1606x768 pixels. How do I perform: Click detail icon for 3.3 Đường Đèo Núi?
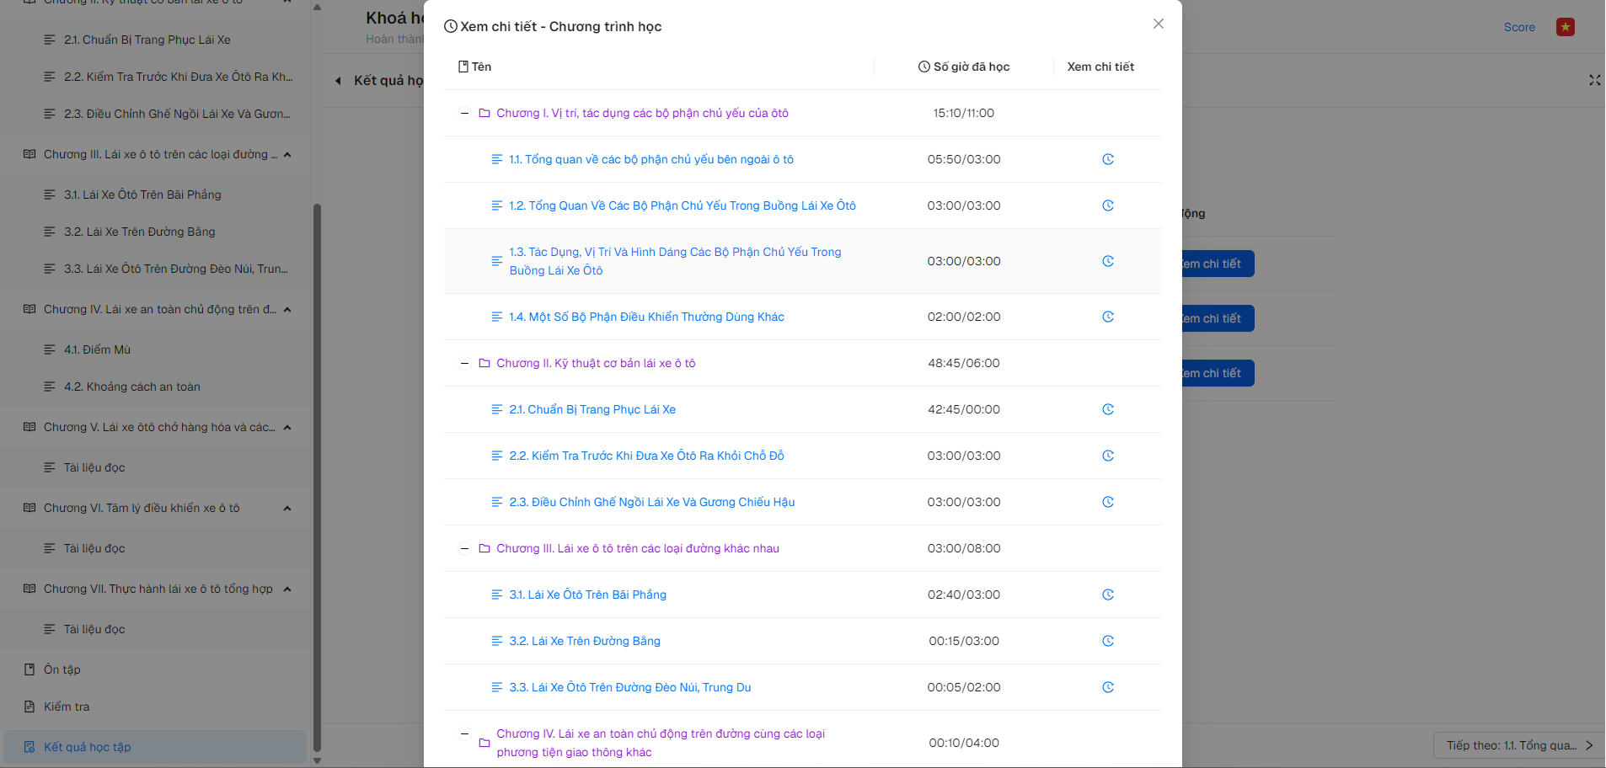(1107, 687)
